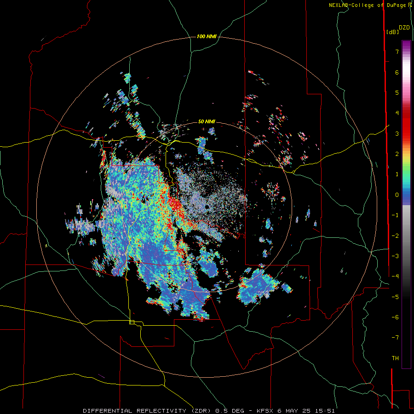Image resolution: width=414 pixels, height=414 pixels.
Task: Click the TH legend label
Action: click(x=395, y=358)
